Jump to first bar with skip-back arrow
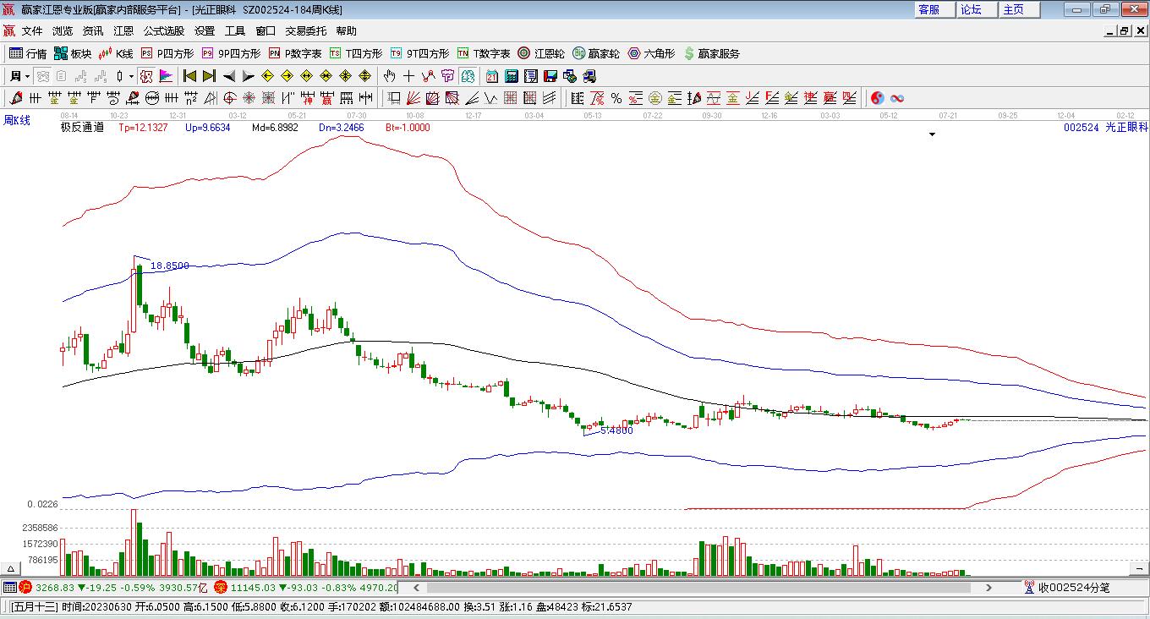 point(189,76)
